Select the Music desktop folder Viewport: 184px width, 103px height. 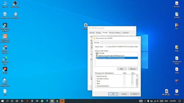[x=177, y=92]
